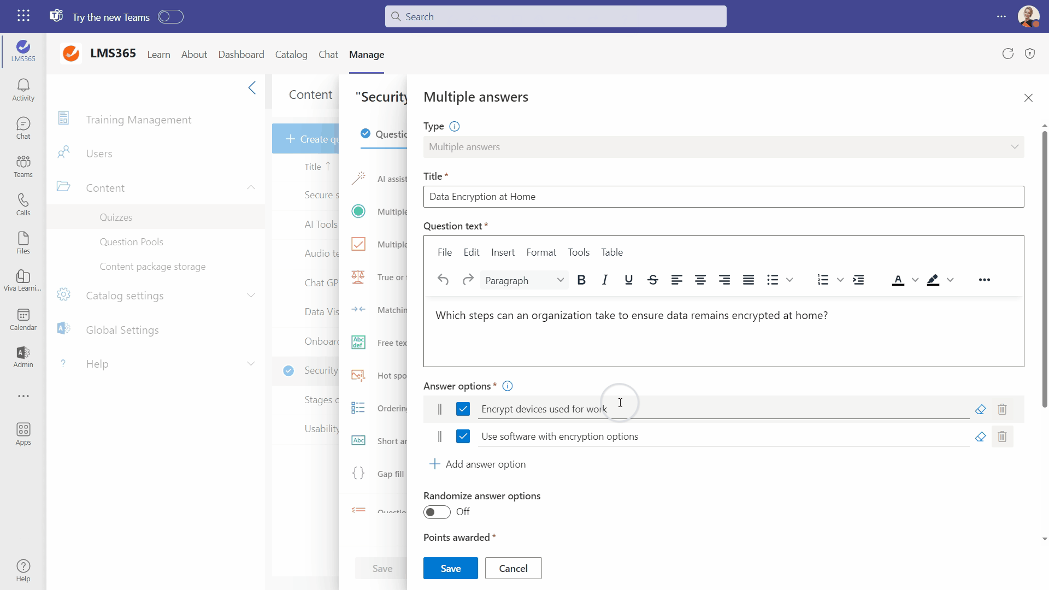
Task: Expand the Help section in navigation
Action: pyautogui.click(x=251, y=364)
